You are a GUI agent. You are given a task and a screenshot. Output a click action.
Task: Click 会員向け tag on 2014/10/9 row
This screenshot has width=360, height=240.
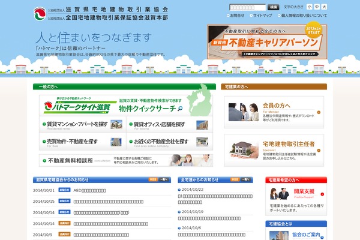click(x=65, y=234)
